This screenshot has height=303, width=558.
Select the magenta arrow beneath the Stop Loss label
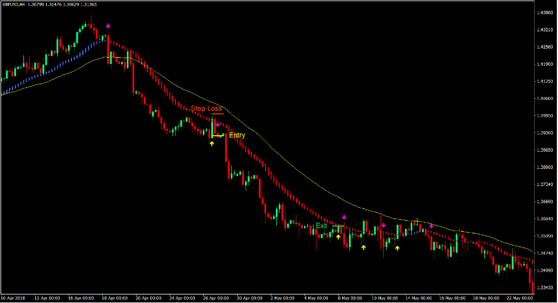tap(217, 123)
